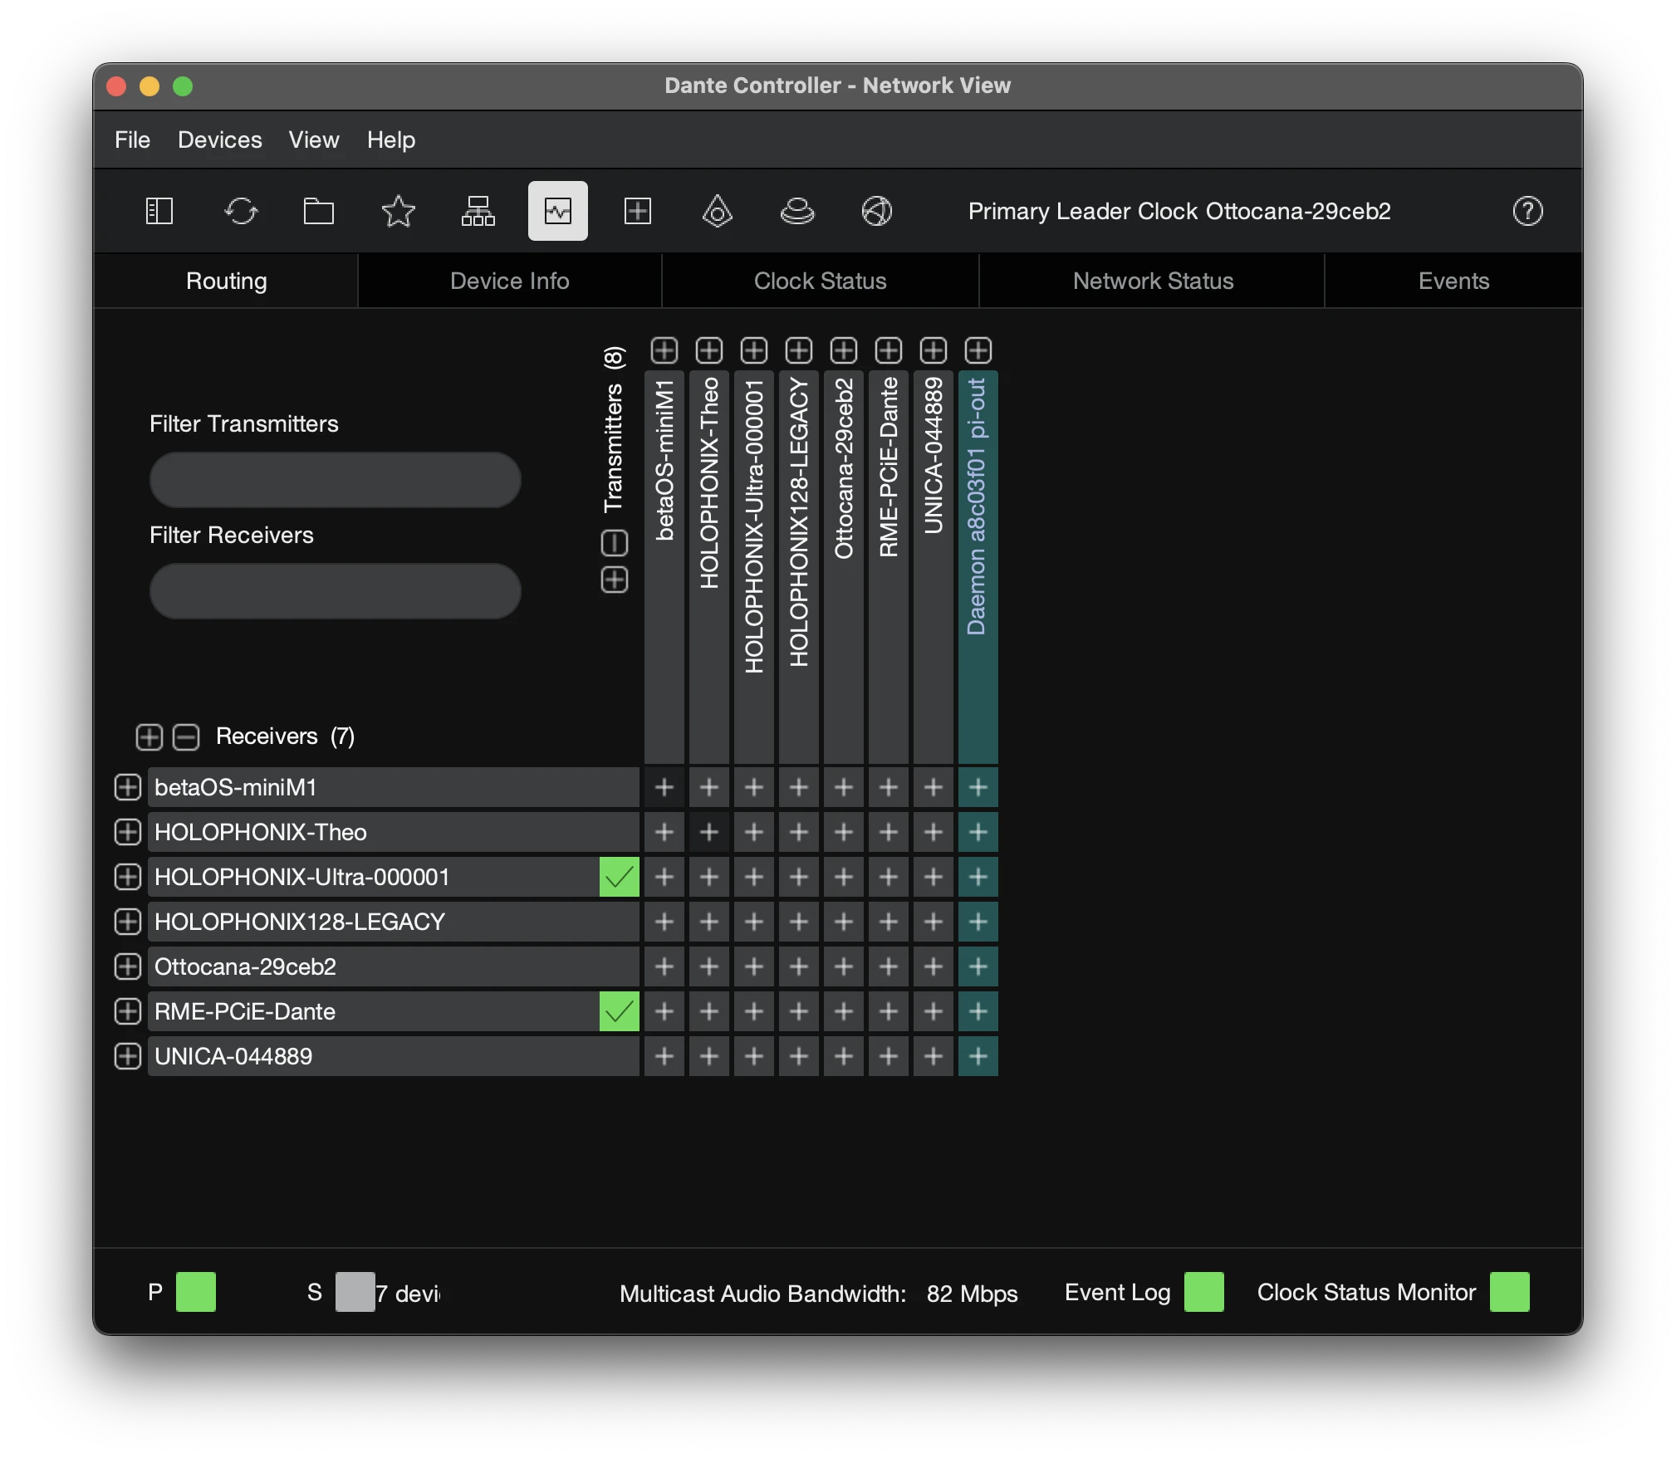Collapse all receivers with minus icon
The image size is (1676, 1458).
(186, 736)
